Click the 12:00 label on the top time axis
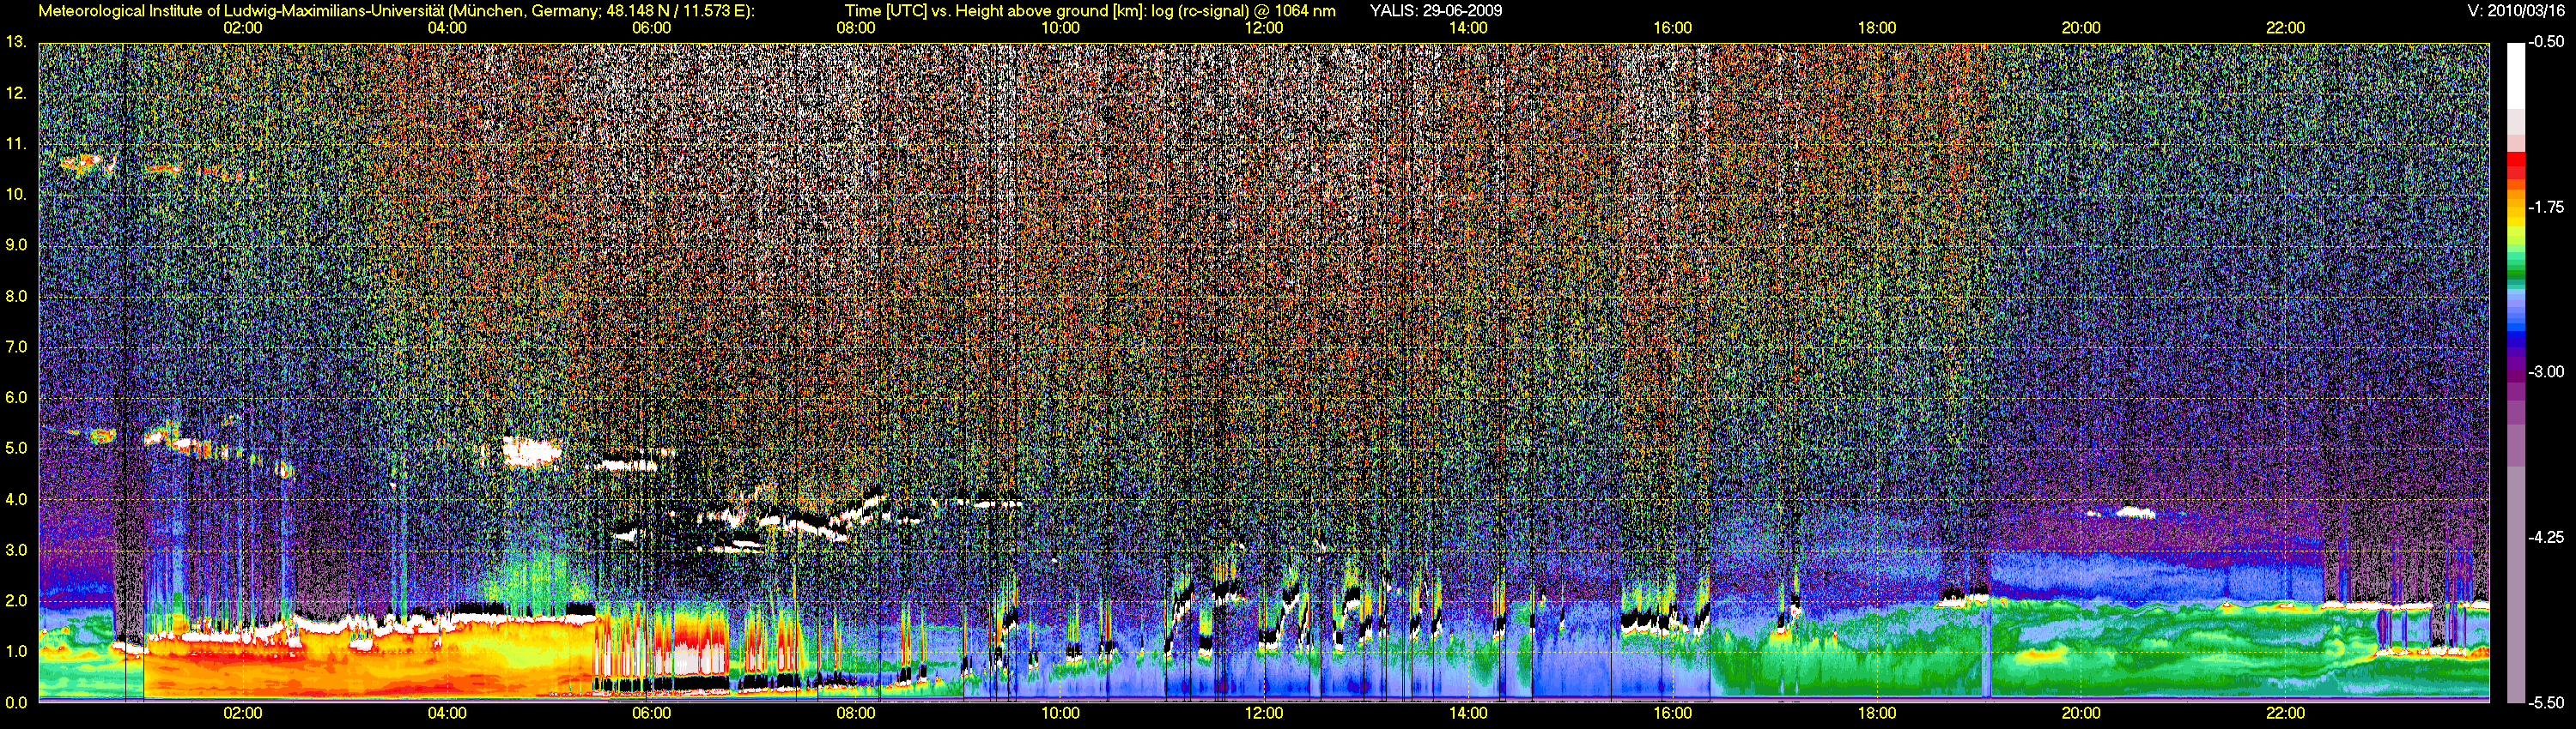The width and height of the screenshot is (2576, 729). [1264, 28]
